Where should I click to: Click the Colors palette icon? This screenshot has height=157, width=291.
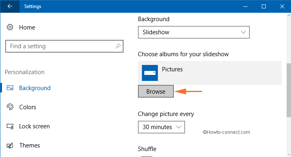10,107
